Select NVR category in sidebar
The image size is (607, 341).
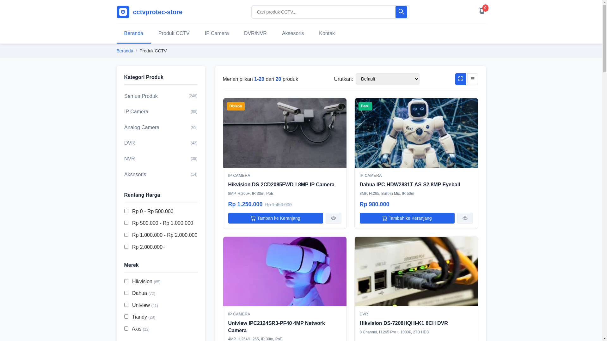coord(161,159)
